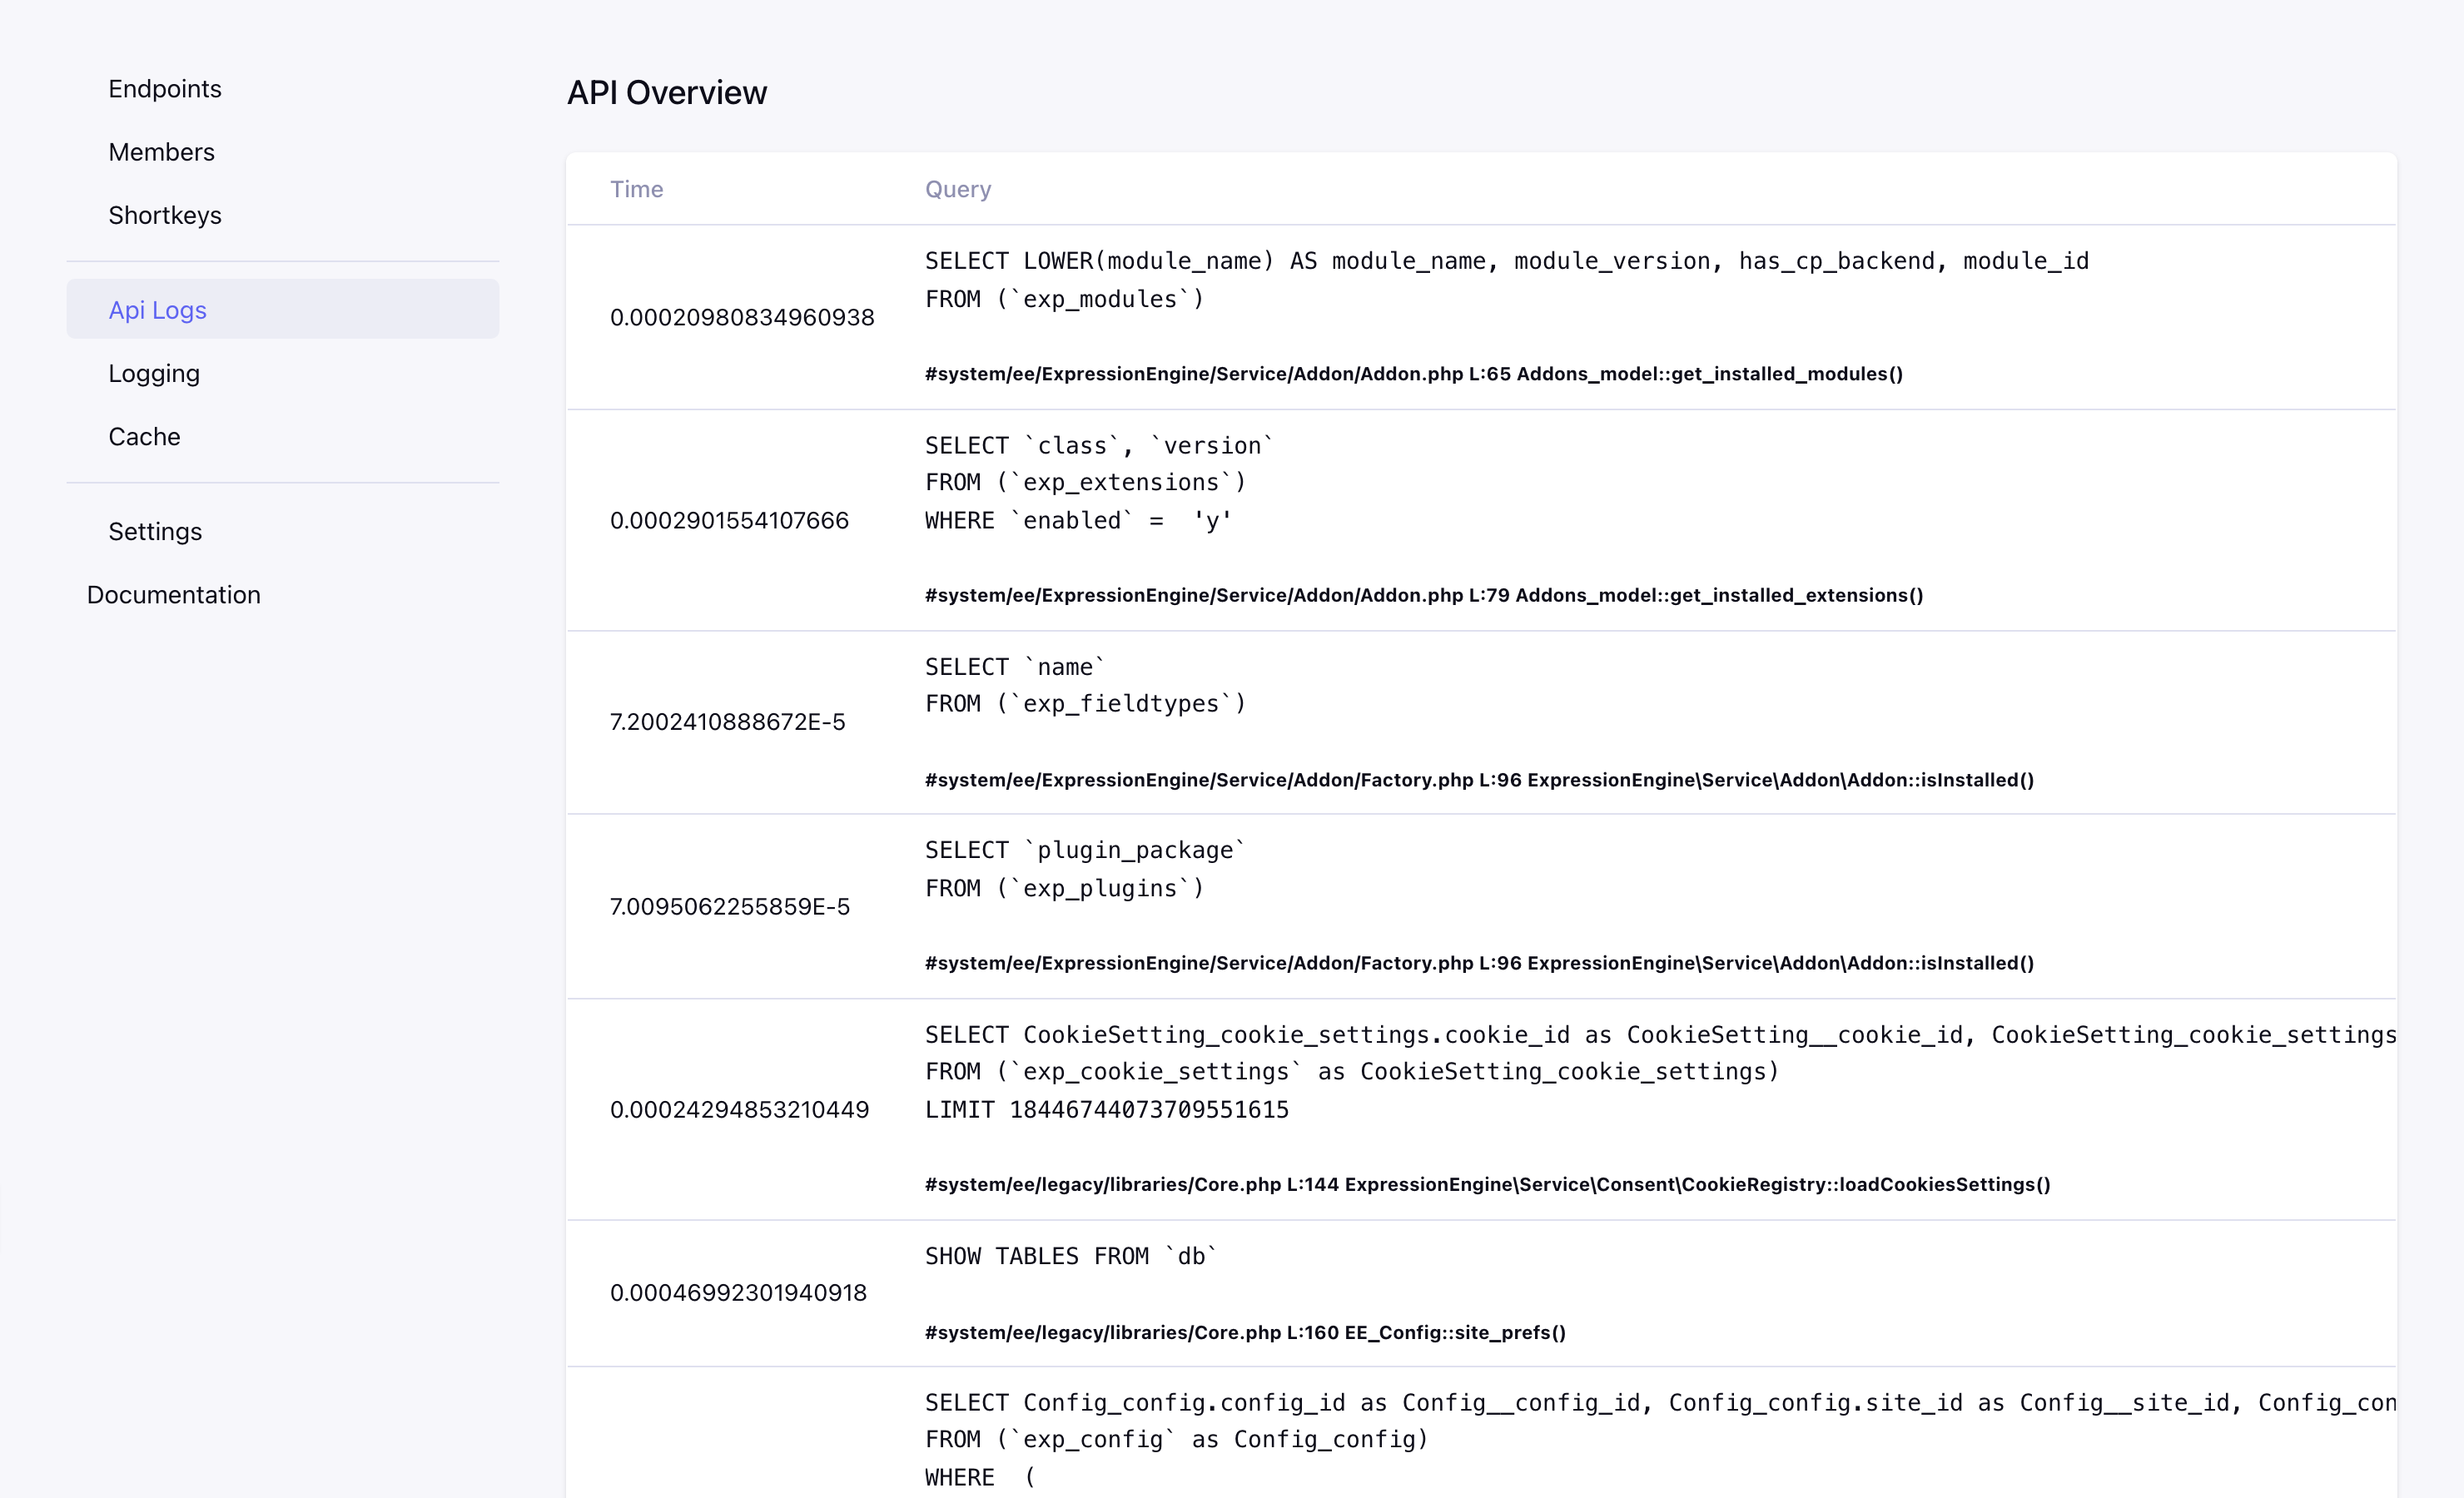2464x1498 pixels.
Task: Click the LIMIT 18446744073709551615 line
Action: coord(1107,1110)
